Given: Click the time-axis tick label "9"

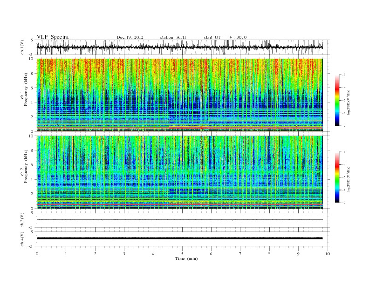Looking at the screenshot, I should 298,254.
